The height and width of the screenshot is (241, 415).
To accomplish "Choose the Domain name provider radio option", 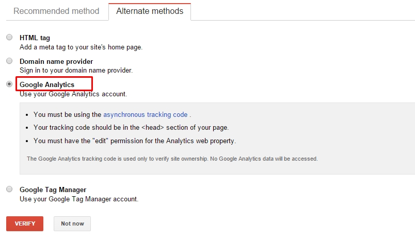I will point(9,61).
